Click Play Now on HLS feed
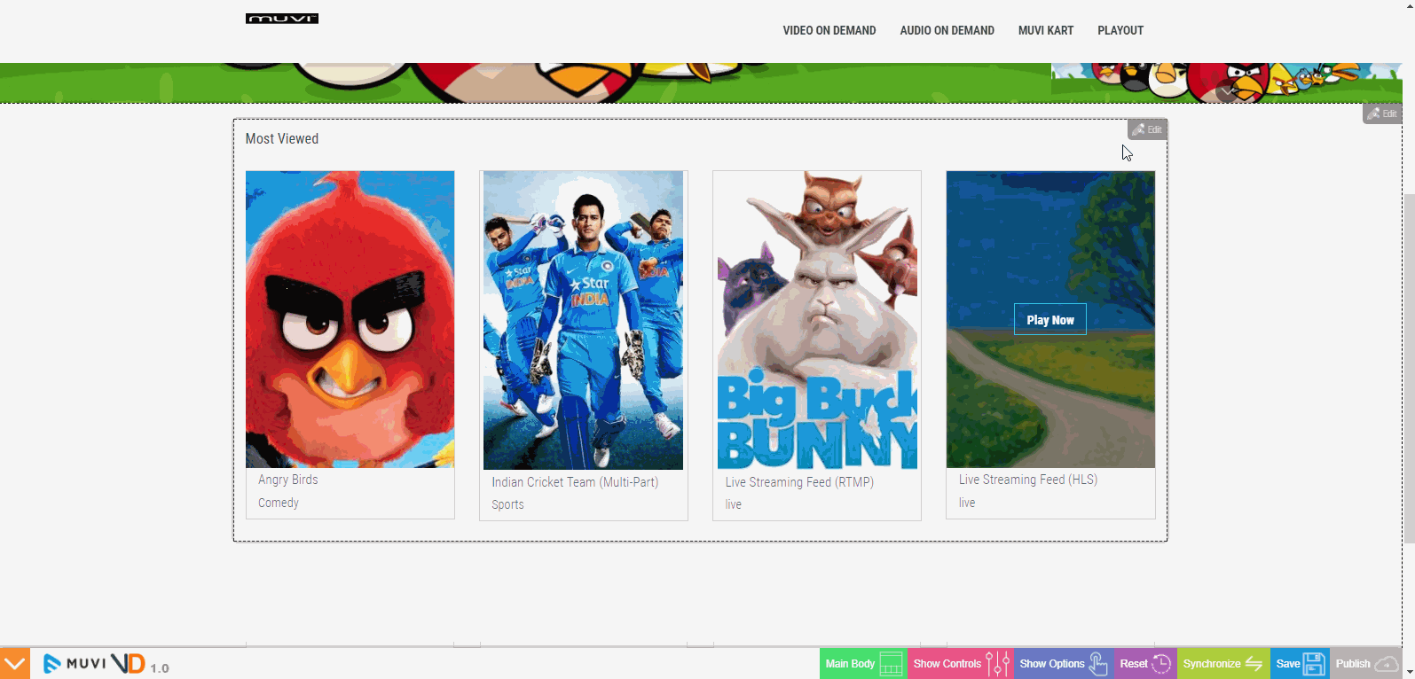This screenshot has width=1415, height=679. click(x=1050, y=320)
